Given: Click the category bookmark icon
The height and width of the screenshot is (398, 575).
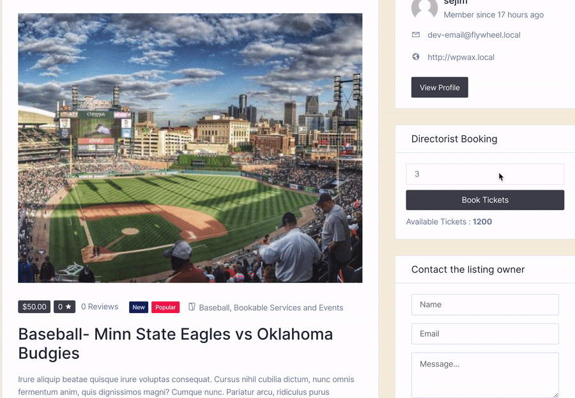Looking at the screenshot, I should point(192,307).
